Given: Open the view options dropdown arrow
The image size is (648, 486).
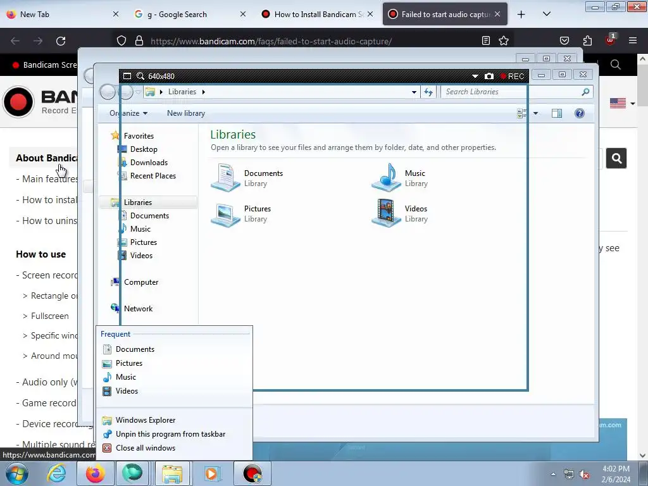Looking at the screenshot, I should (x=535, y=113).
